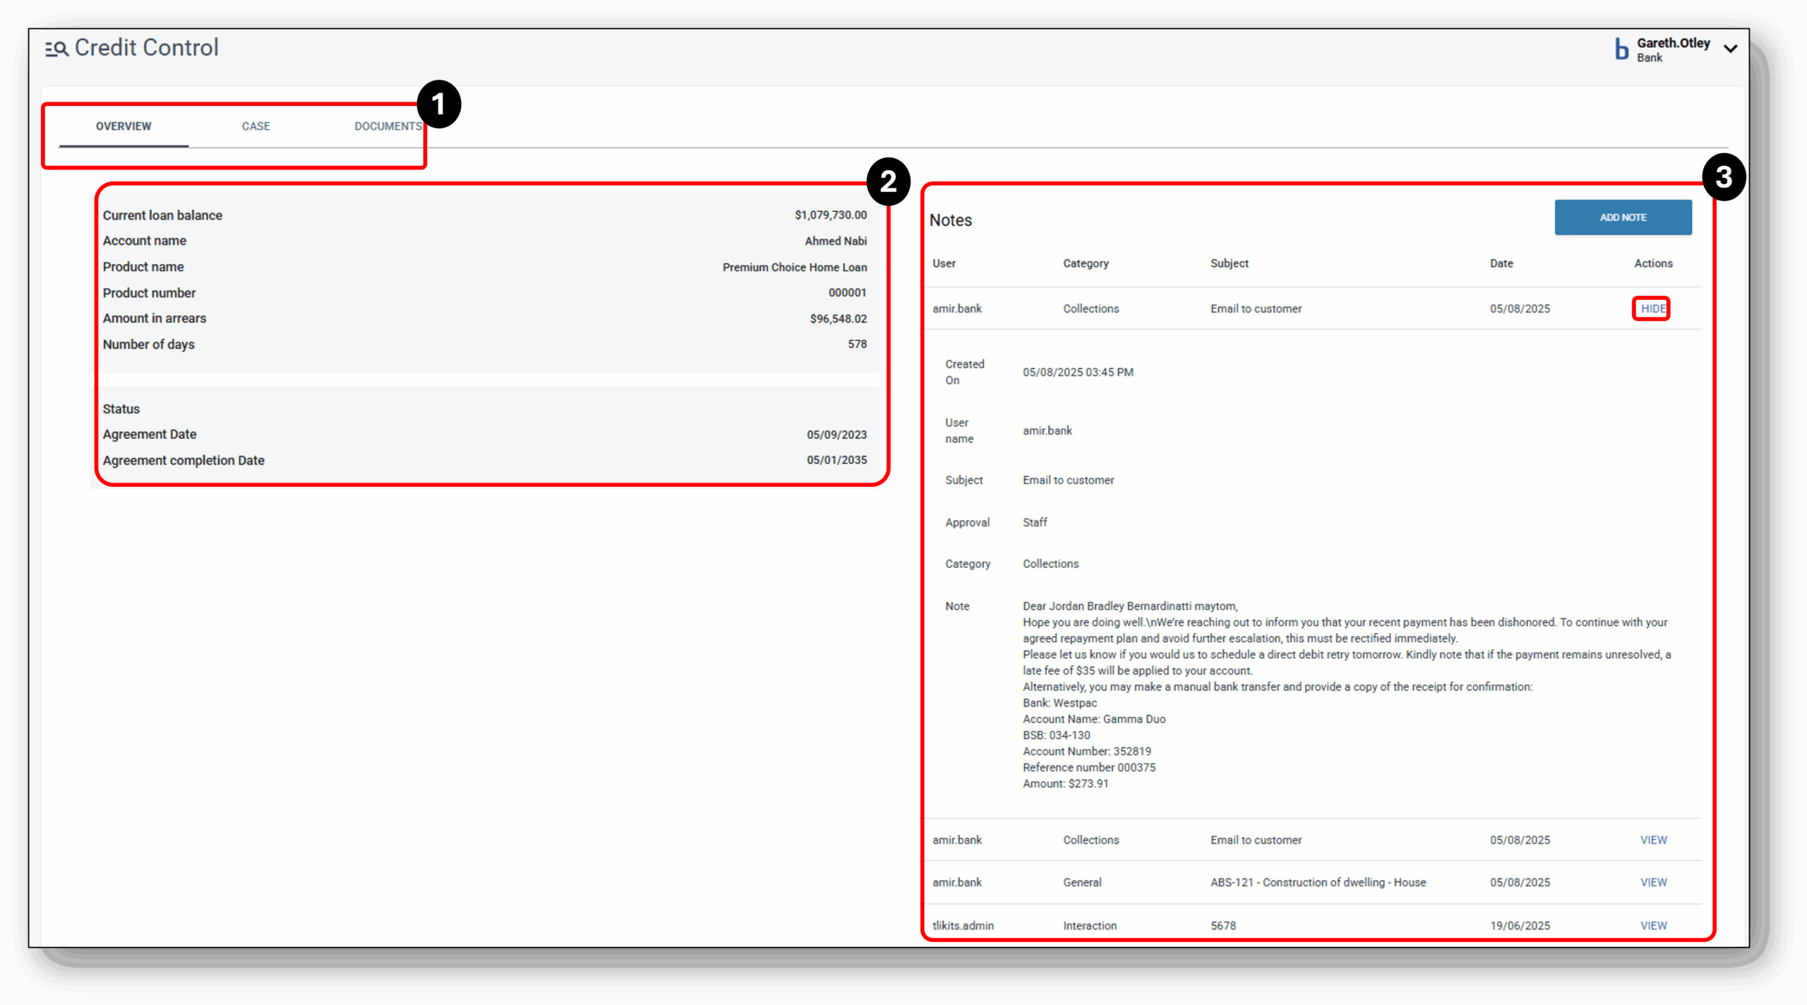
Task: Select the Current loan balance amount value
Action: point(830,215)
